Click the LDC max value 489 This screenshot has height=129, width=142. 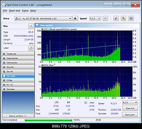click(x=57, y=110)
